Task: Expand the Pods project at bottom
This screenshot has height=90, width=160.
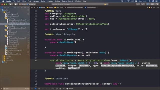Action: point(1,62)
